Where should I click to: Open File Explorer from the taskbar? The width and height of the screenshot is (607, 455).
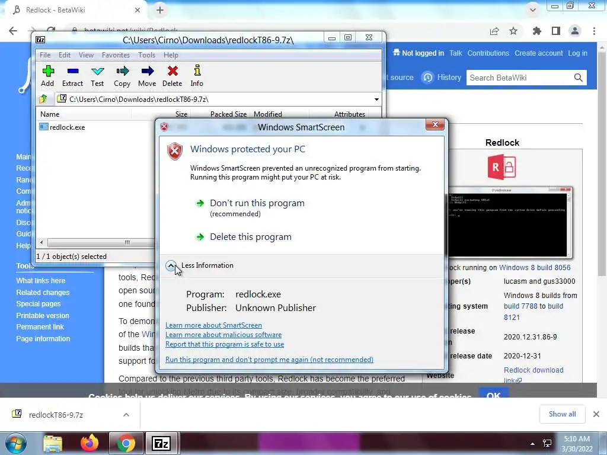53,443
